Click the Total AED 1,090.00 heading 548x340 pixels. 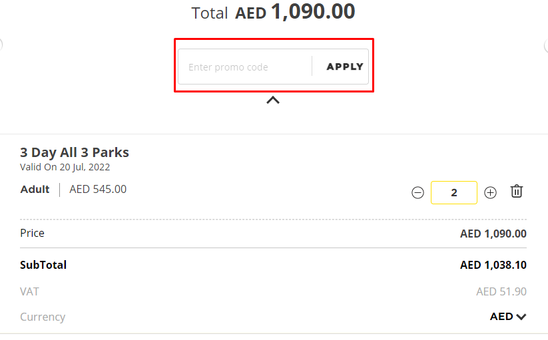[x=273, y=12]
